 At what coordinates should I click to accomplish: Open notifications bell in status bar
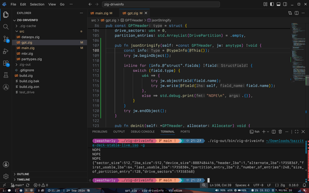[304, 185]
